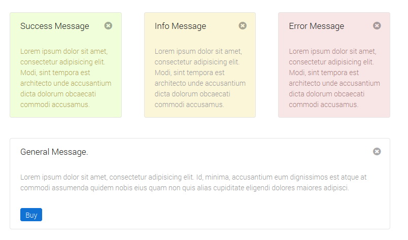Click the yellow Info Message body paragraph
This screenshot has width=408, height=240.
(200, 78)
